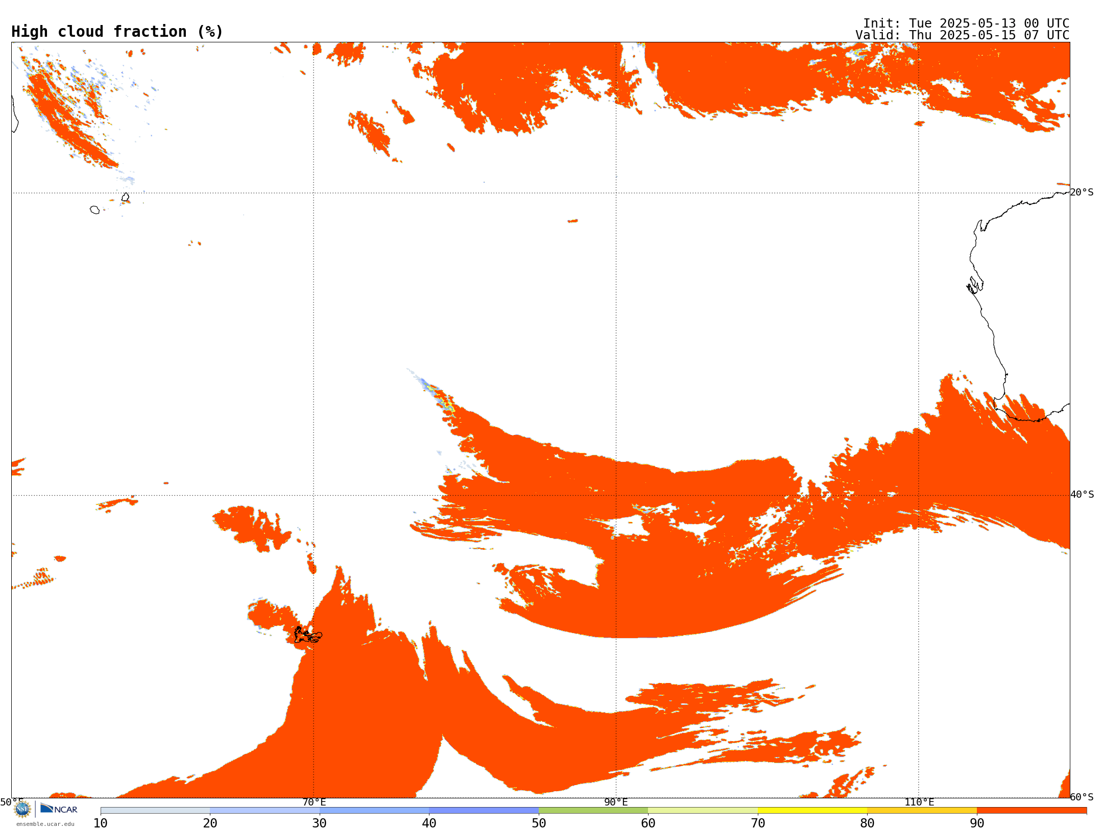Image resolution: width=1103 pixels, height=830 pixels.
Task: Click the 80-90 amber colorbar segment
Action: click(922, 811)
